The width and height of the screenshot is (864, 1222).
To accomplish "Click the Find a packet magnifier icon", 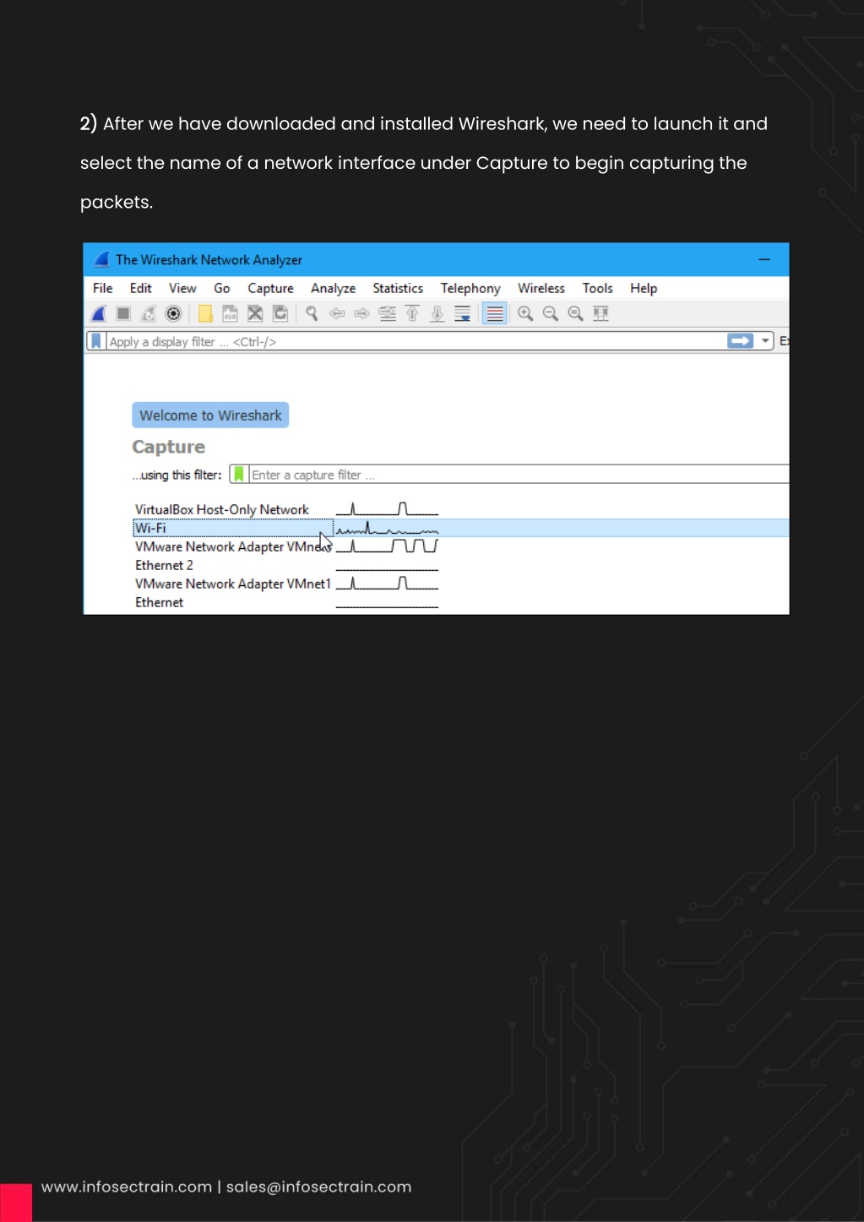I will [x=312, y=314].
